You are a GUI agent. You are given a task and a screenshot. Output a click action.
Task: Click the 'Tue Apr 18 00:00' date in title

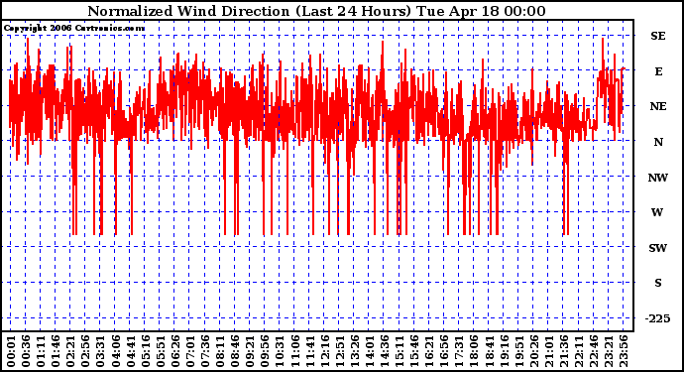click(480, 11)
